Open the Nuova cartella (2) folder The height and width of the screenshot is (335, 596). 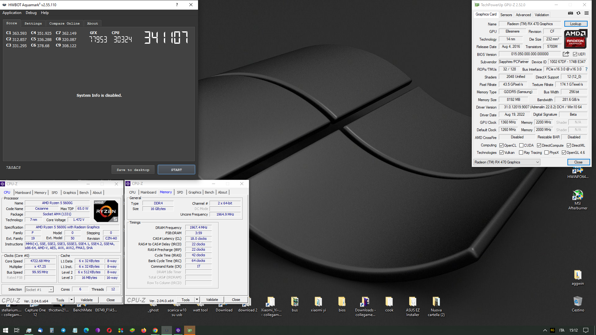(x=436, y=306)
